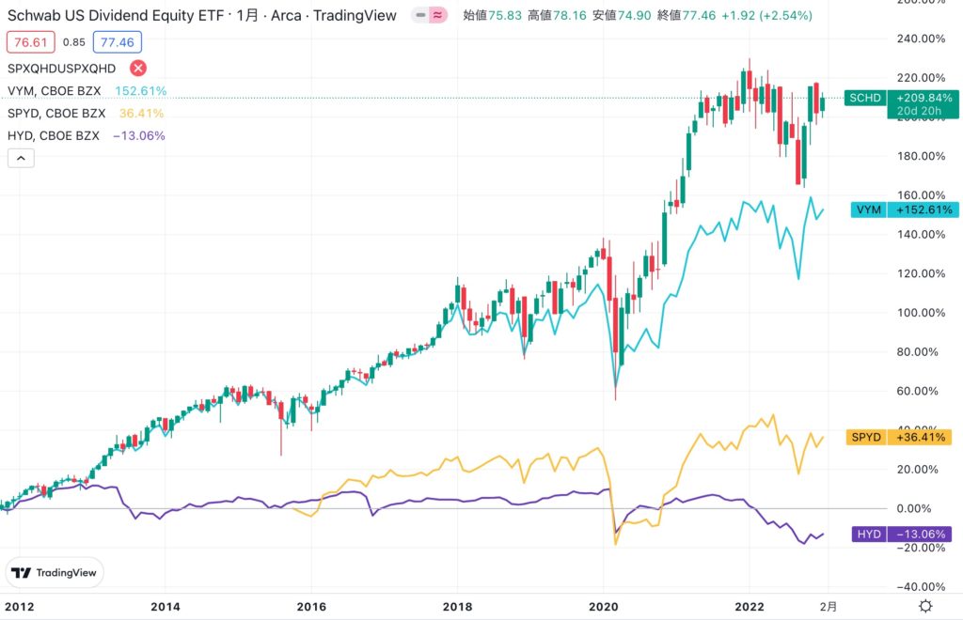
Task: Click SPYD, CBOE BZX legend entry
Action: click(56, 114)
